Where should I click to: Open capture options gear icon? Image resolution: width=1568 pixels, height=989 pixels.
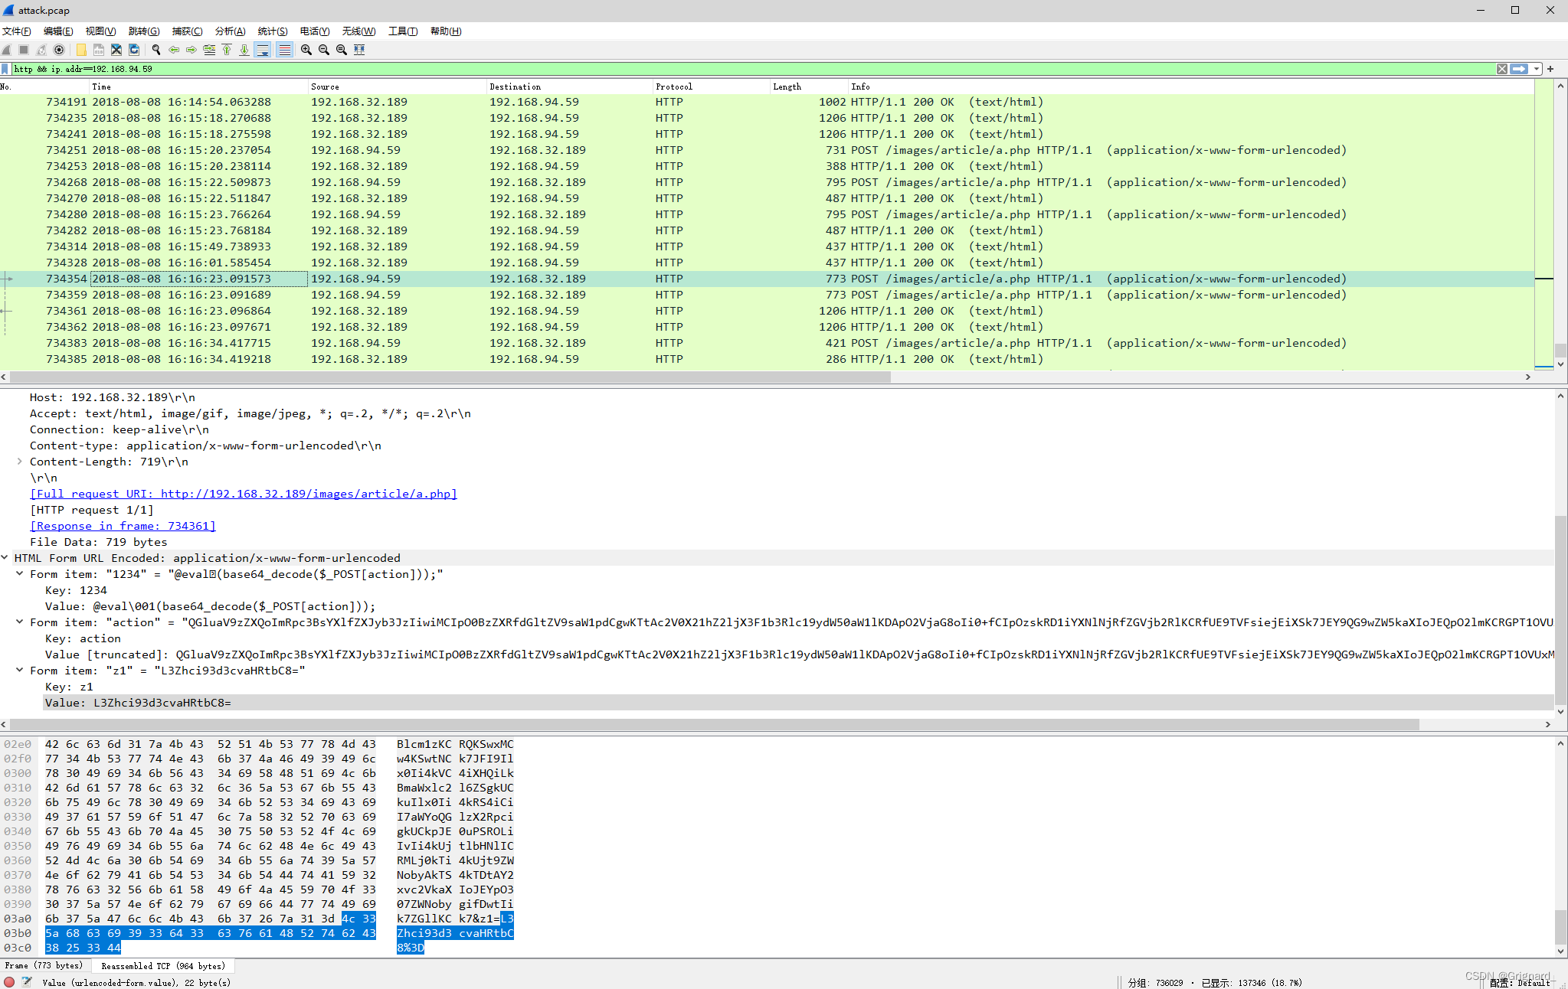click(x=59, y=50)
